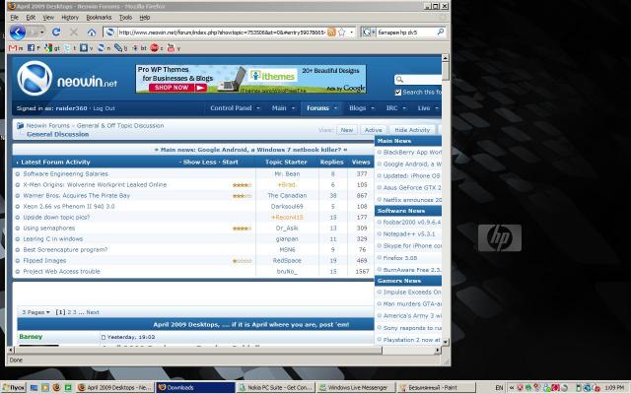Screen dimensions: 631x394
Task: Expand the Live navigation dropdown
Action: [437, 108]
